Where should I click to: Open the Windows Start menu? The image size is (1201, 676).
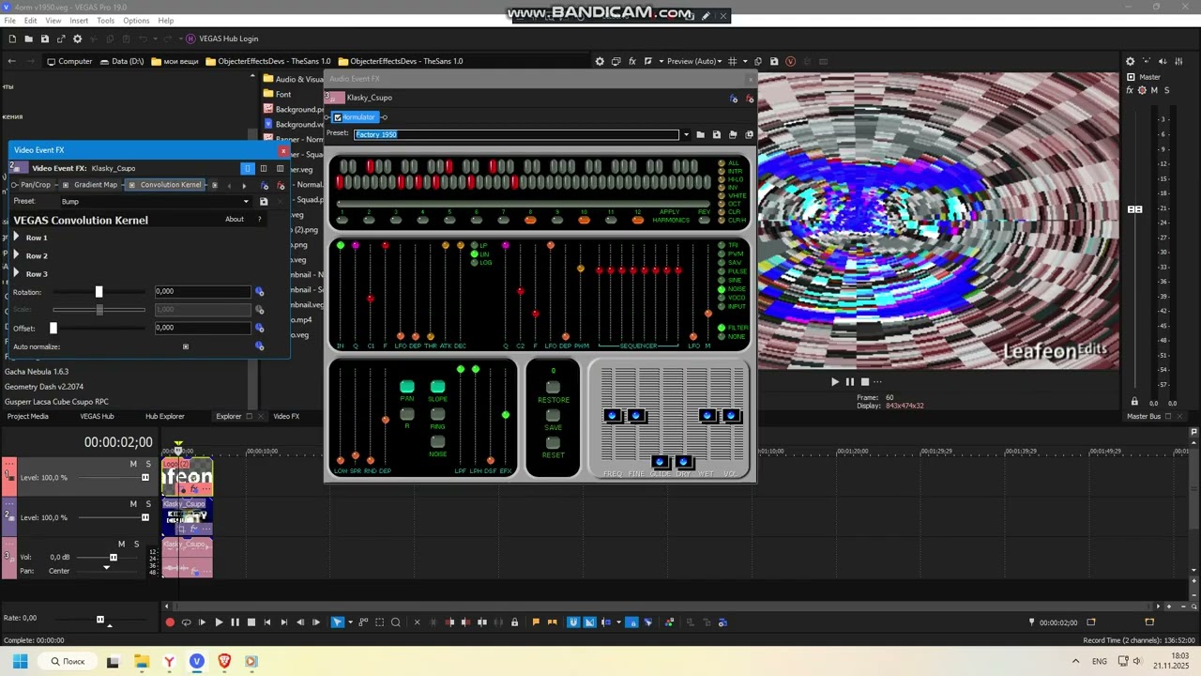pyautogui.click(x=20, y=661)
